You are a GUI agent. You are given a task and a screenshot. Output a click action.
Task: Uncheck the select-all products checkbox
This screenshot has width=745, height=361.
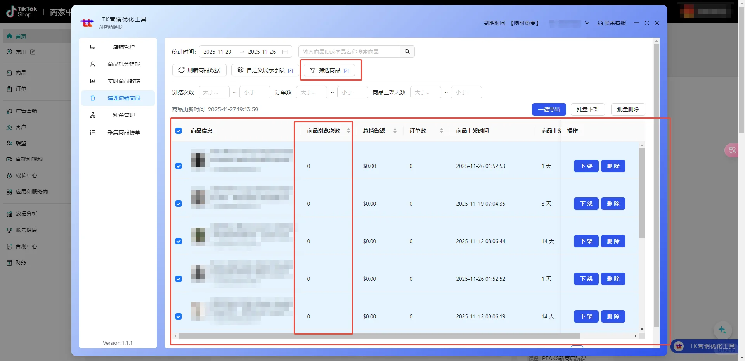click(x=178, y=131)
